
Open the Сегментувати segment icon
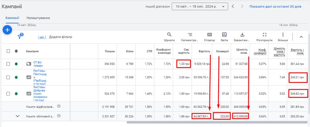click(x=190, y=35)
